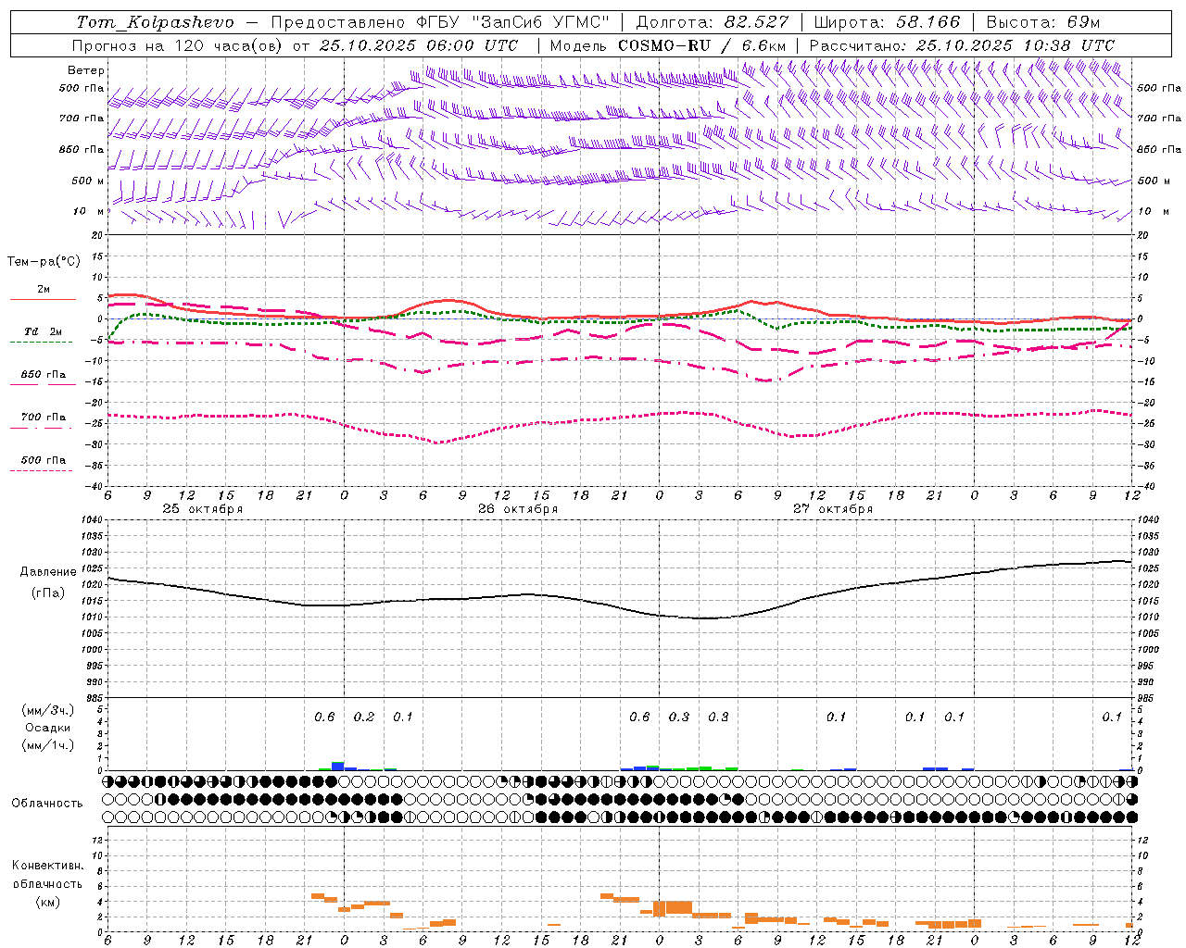The width and height of the screenshot is (1186, 948).
Task: Click the green dashed sample under Td 2м
Action: 41,343
